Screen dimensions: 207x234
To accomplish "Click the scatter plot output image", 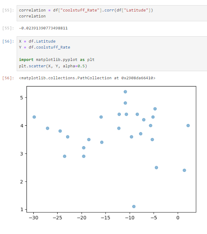I will tap(108, 153).
